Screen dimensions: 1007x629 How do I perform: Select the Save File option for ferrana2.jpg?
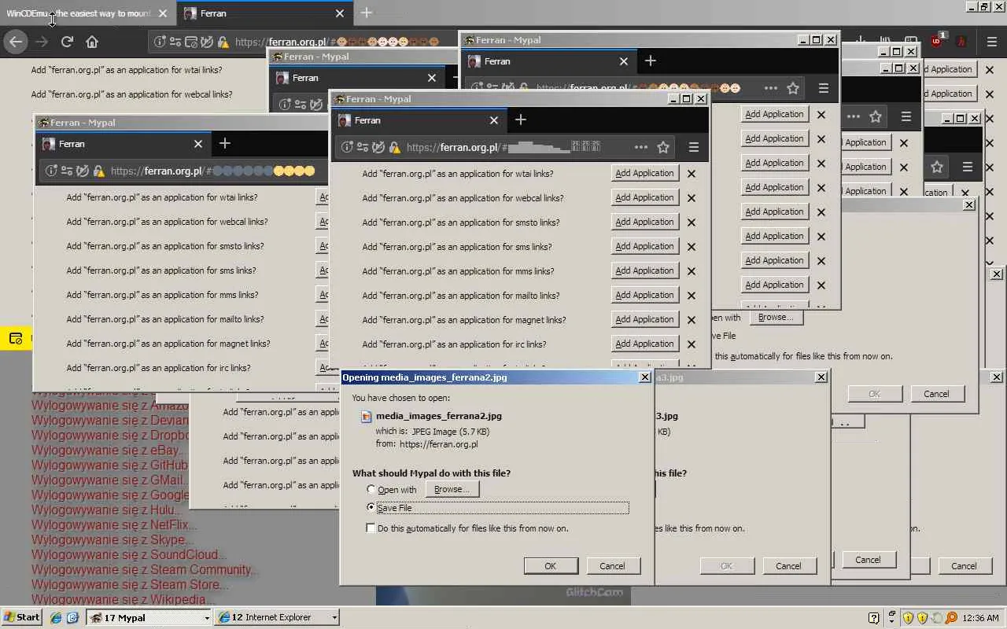371,508
